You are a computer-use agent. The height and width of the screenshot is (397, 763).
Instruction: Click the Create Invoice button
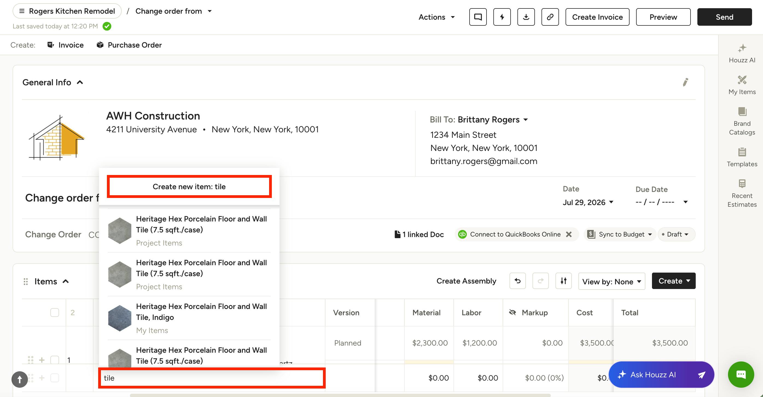pyautogui.click(x=597, y=17)
